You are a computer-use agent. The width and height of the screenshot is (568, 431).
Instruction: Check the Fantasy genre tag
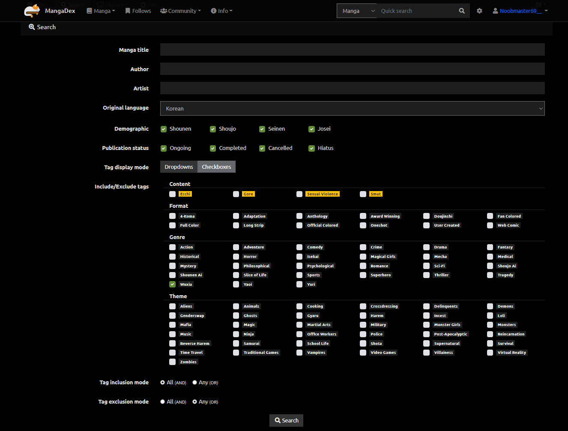490,247
